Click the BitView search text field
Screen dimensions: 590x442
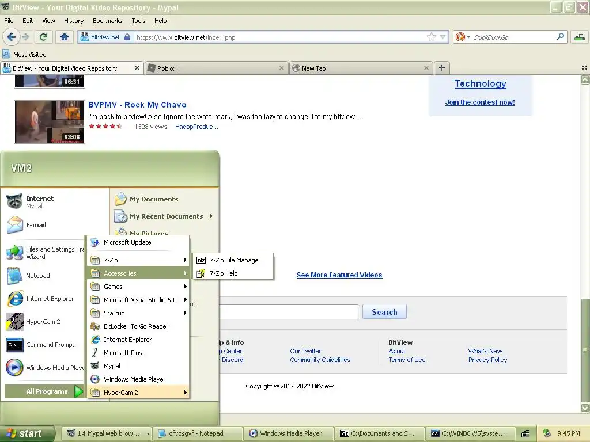[289, 311]
